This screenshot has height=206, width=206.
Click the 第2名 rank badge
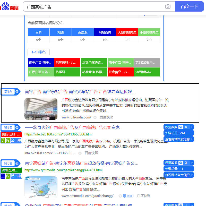click(x=8, y=127)
